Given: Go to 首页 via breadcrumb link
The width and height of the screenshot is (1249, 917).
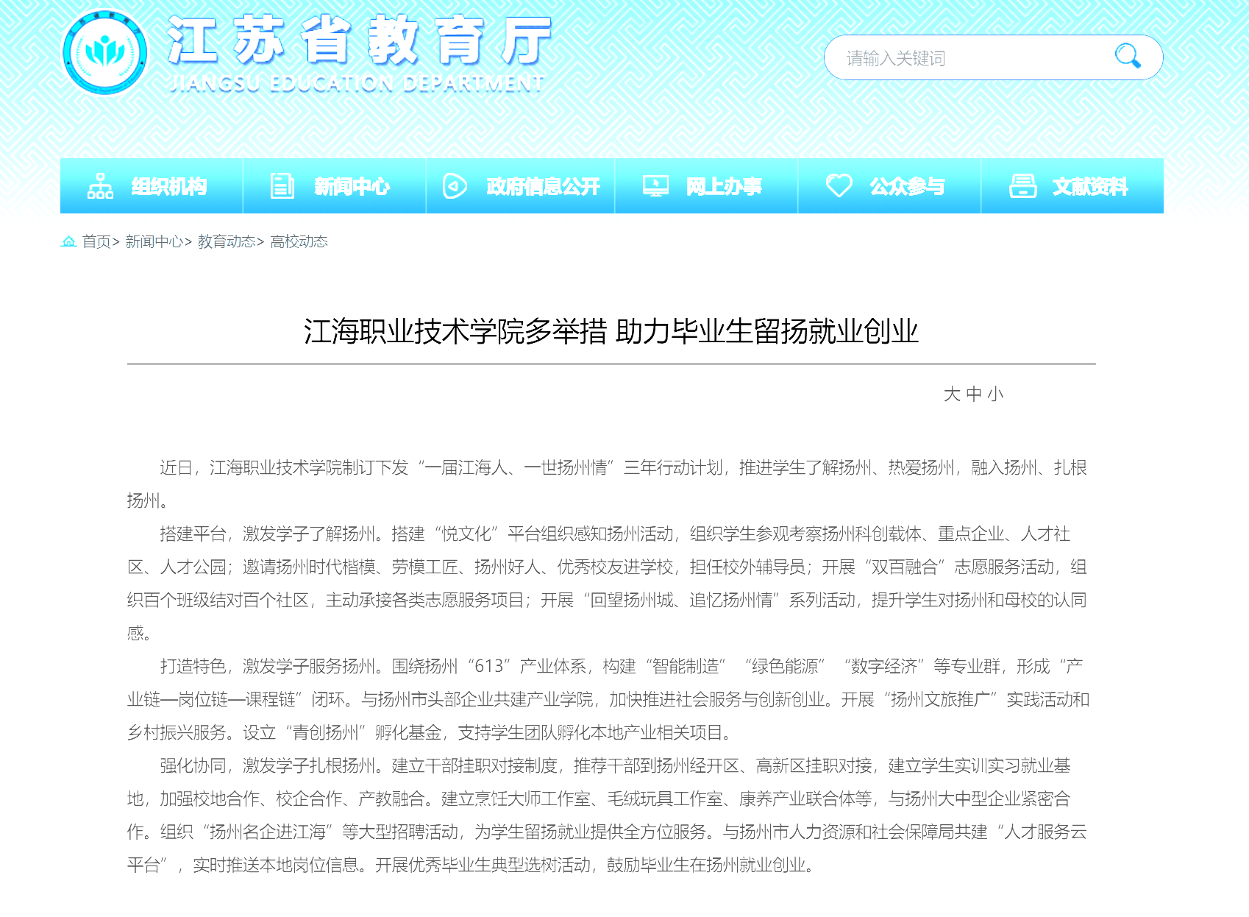Looking at the screenshot, I should point(96,241).
